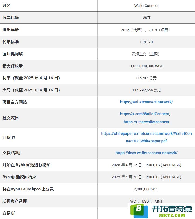Select the '白皮书' row label
Viewport: 195px width, 219px height.
[9, 137]
